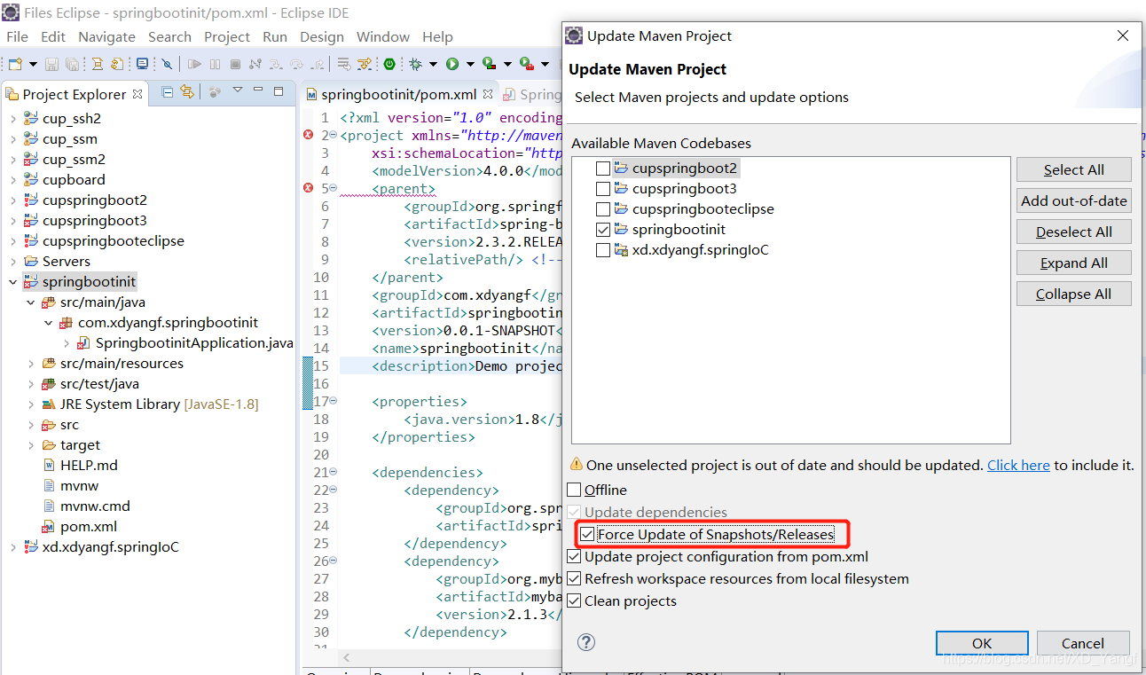Collapse the springbootinit project node
Viewport: 1146px width, 675px height.
[12, 282]
